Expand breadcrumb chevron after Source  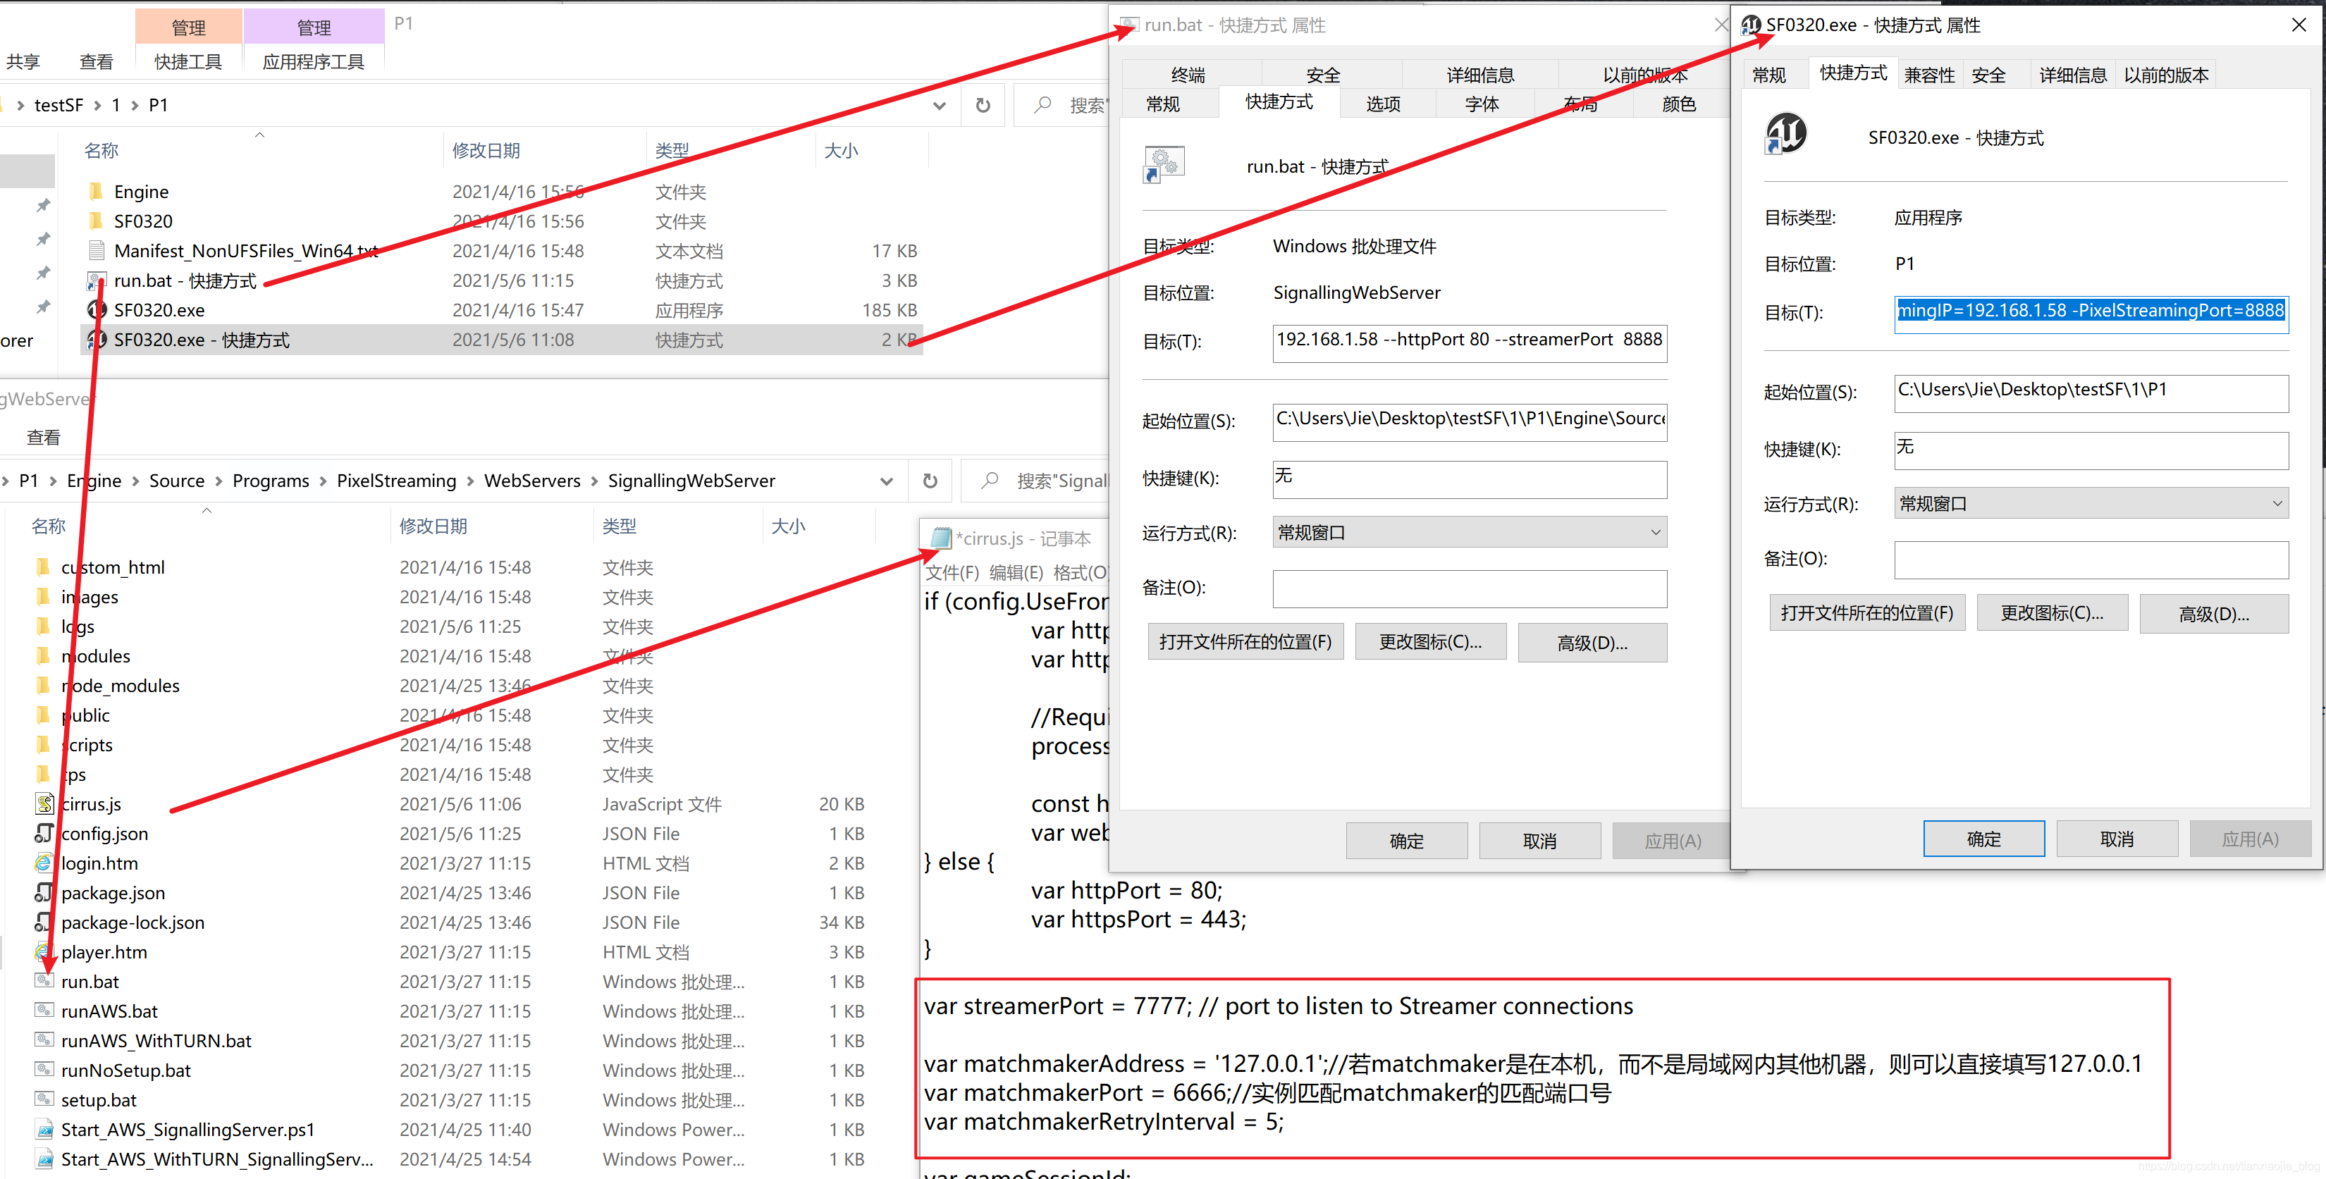tap(219, 481)
